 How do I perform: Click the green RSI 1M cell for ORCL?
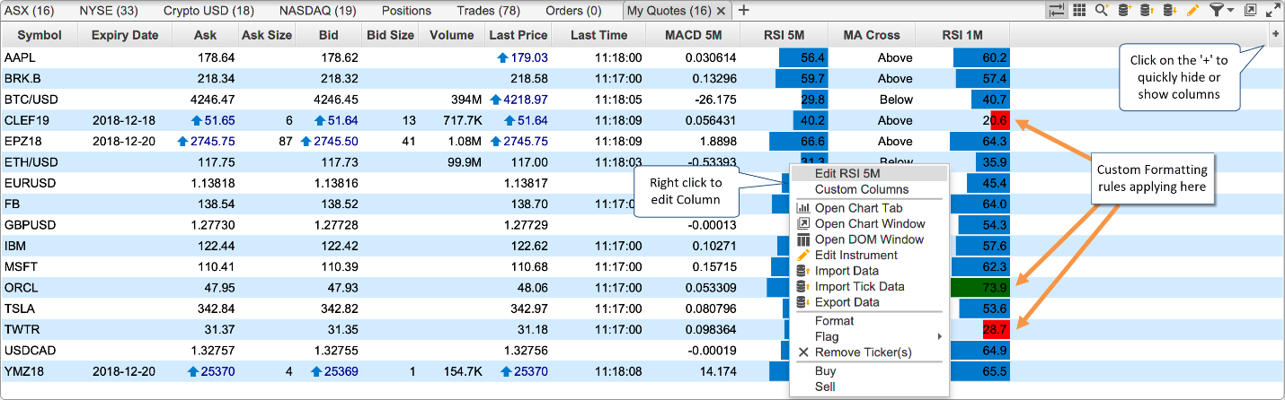pyautogui.click(x=979, y=287)
